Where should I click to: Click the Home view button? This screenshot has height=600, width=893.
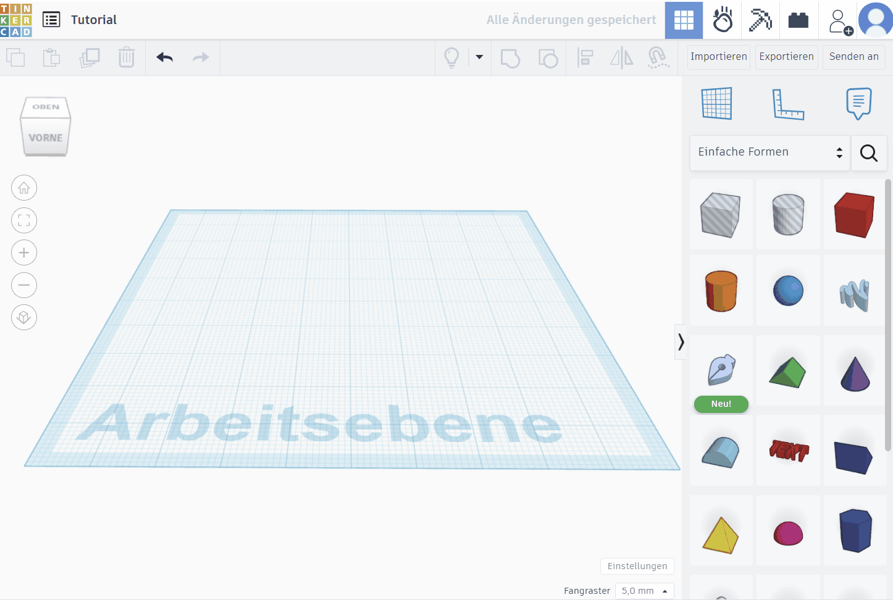[24, 188]
